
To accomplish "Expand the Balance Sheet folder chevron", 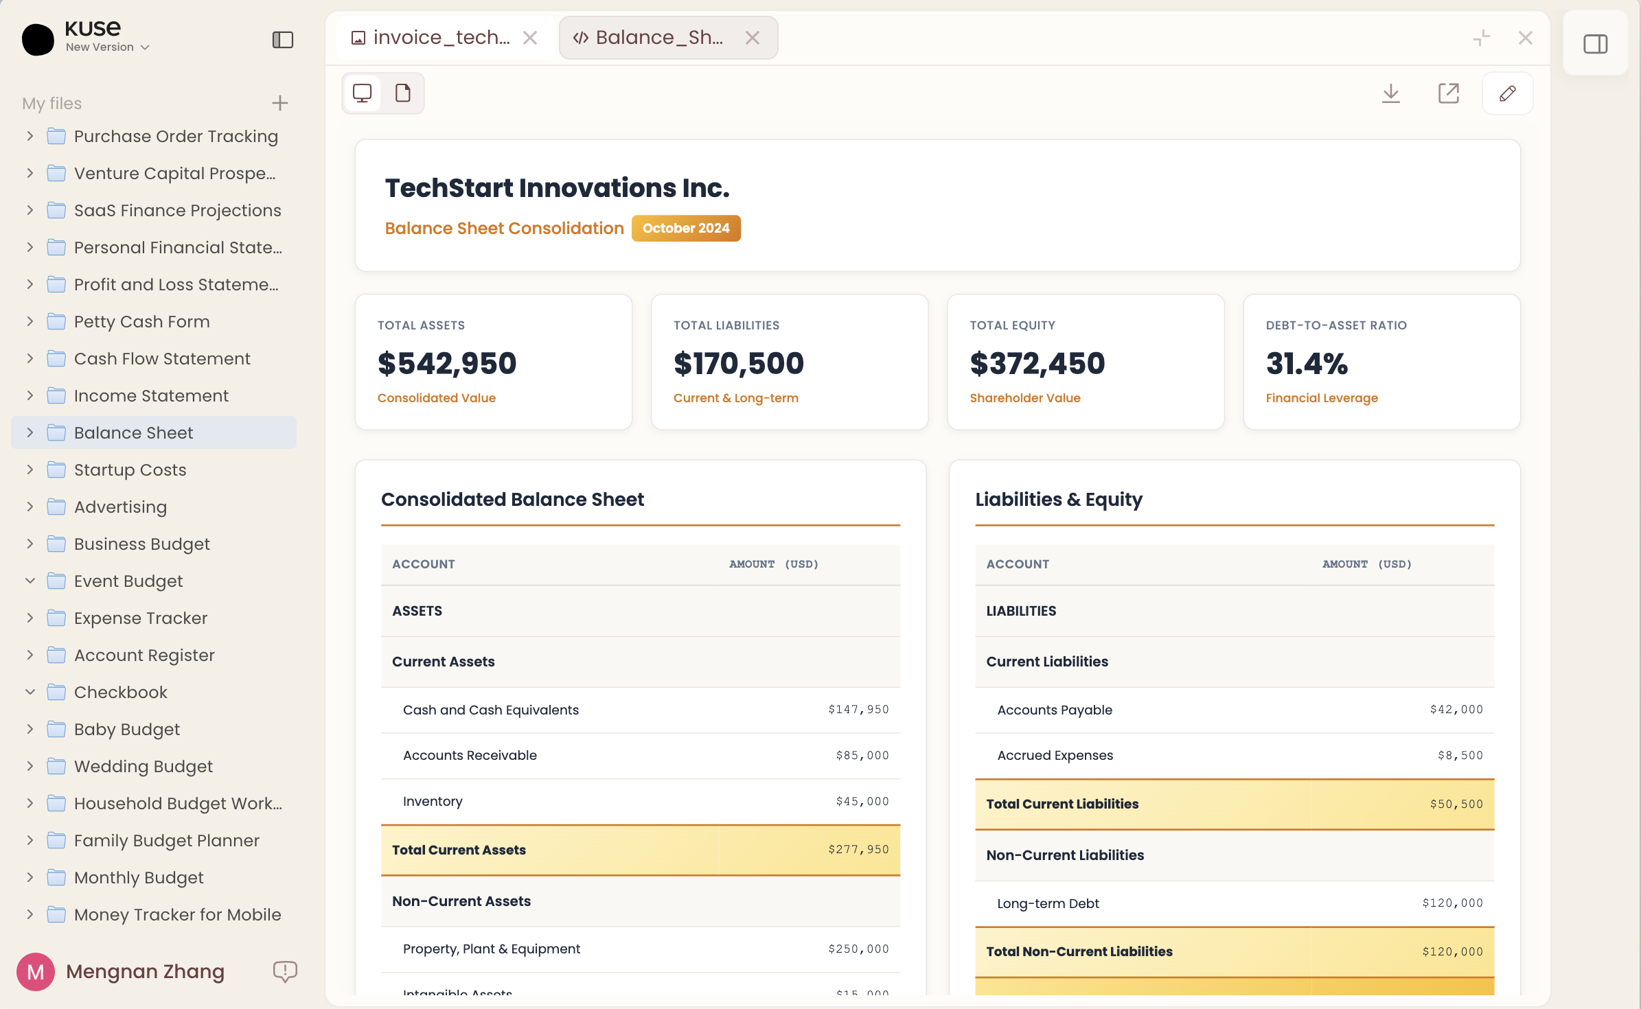I will [x=30, y=432].
